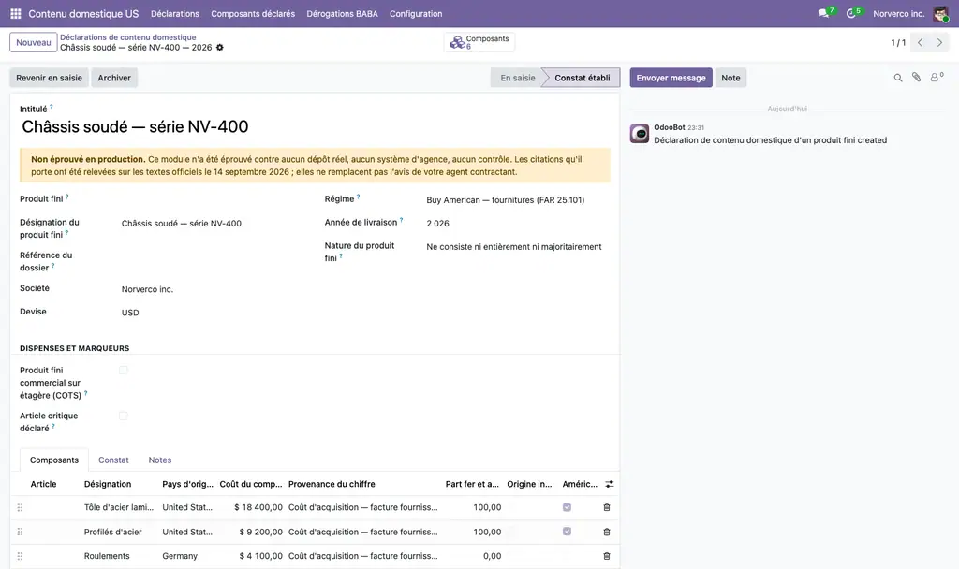Click the Contenu domestique US app title

[x=83, y=13]
